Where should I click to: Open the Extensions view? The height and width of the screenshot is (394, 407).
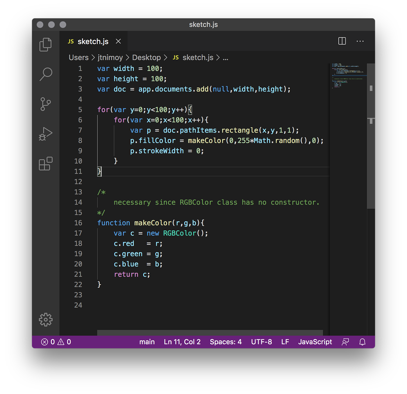[x=45, y=164]
